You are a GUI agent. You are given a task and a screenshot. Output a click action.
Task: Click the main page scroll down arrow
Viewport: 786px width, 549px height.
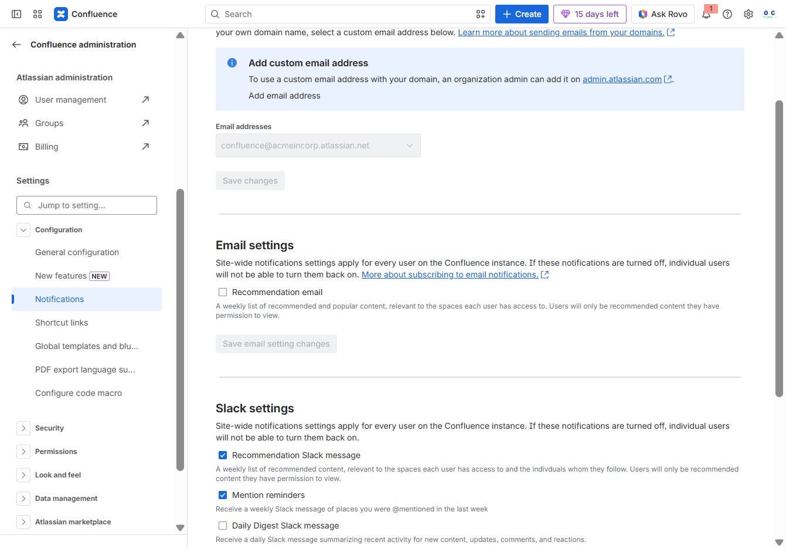[779, 543]
